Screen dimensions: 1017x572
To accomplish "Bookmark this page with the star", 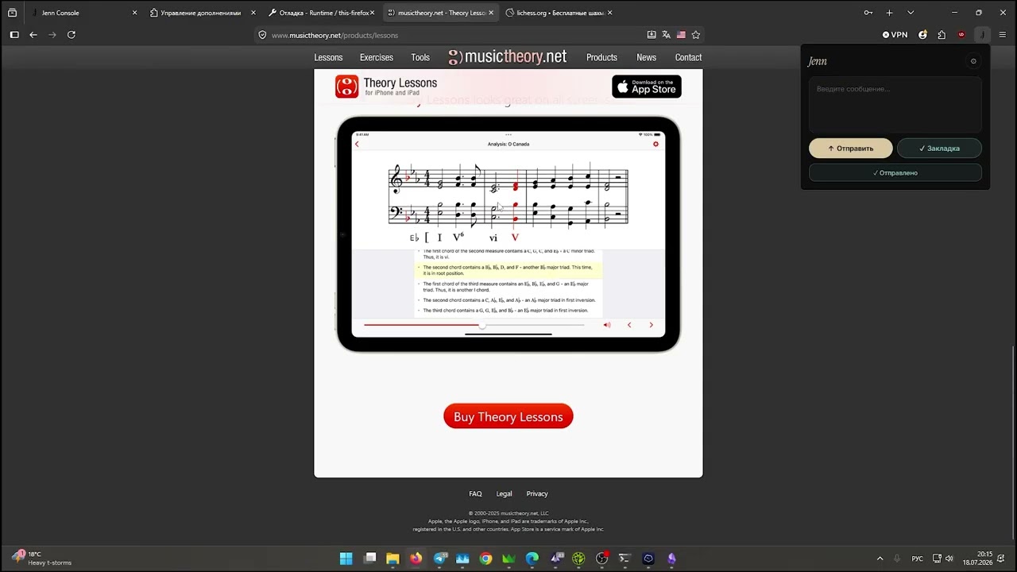I will 696,35.
